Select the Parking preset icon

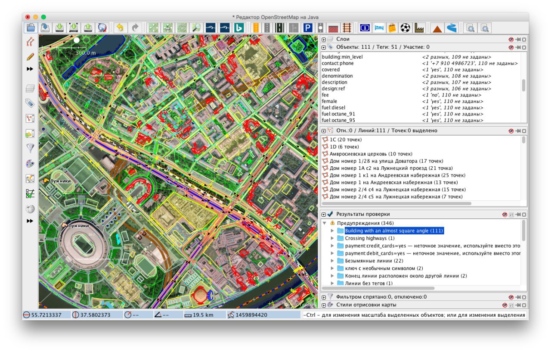307,28
